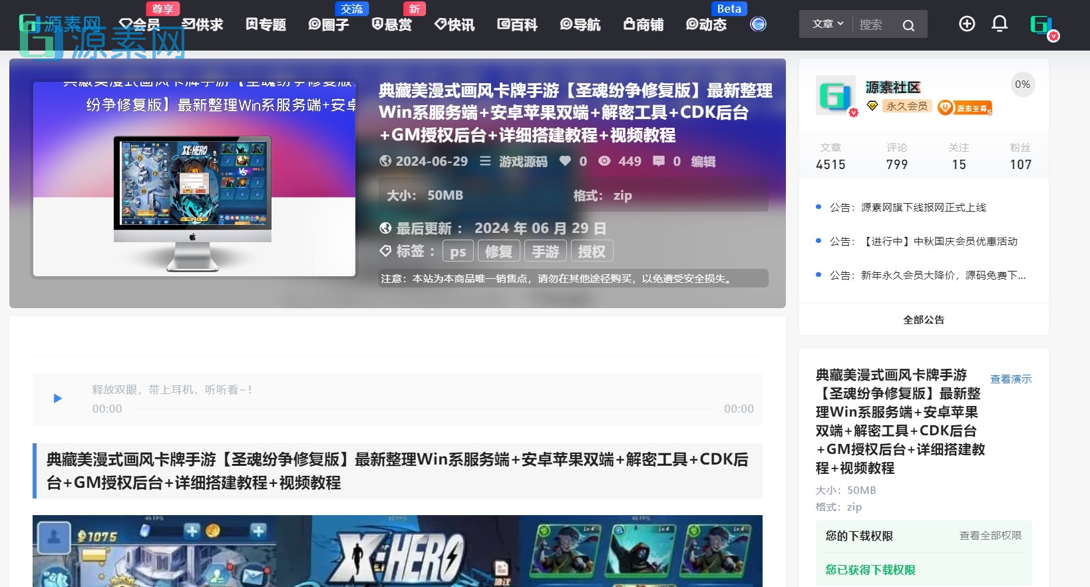Click the search magnifier icon
Image resolution: width=1090 pixels, height=587 pixels.
coord(908,25)
